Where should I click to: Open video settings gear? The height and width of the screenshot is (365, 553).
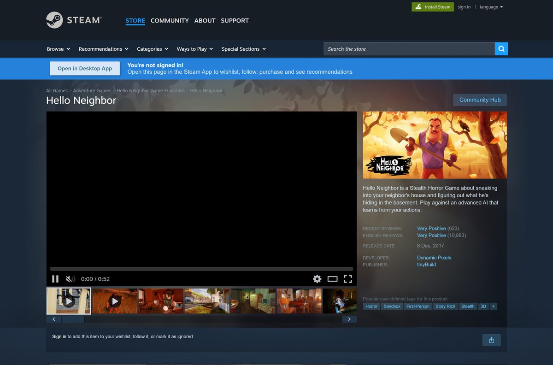click(317, 279)
